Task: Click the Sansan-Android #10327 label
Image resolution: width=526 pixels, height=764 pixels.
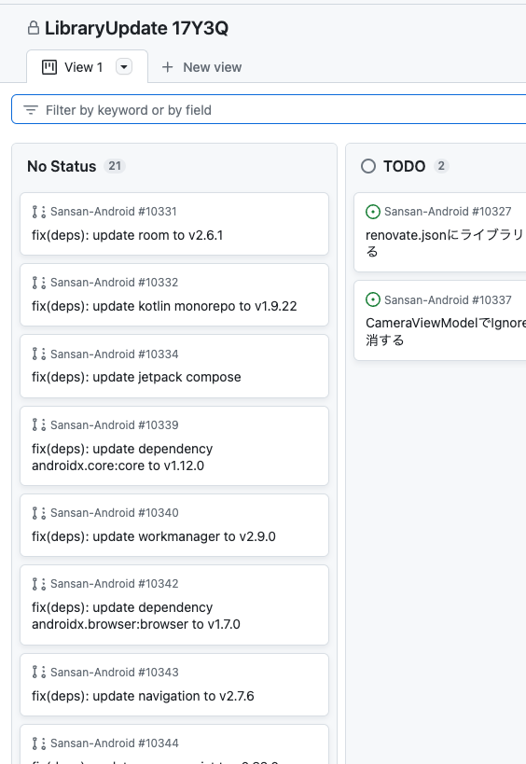Action: point(448,212)
